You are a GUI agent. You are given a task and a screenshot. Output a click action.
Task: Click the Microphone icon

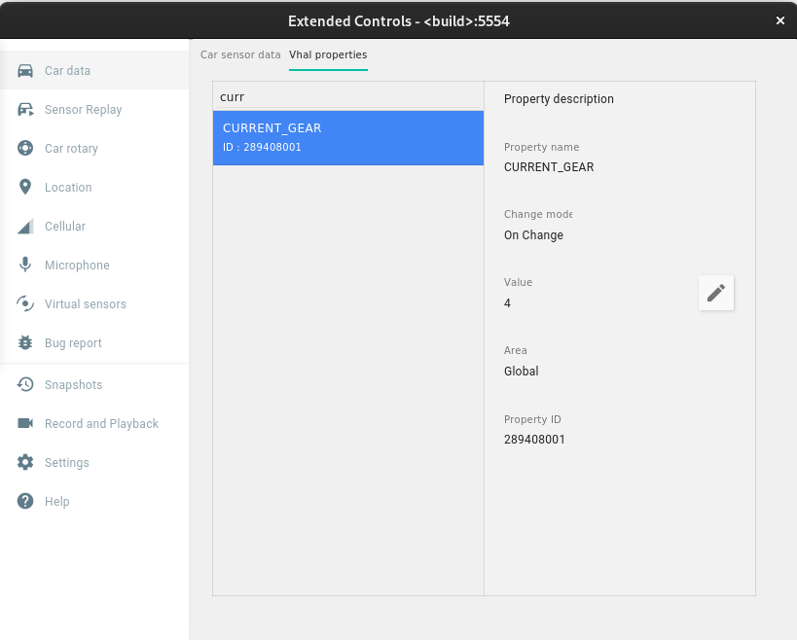[25, 266]
